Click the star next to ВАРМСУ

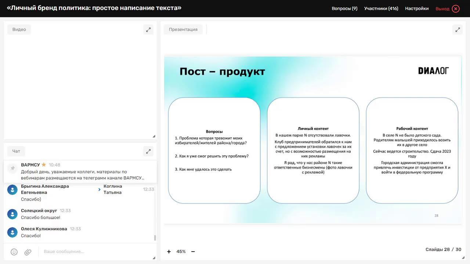[44, 165]
